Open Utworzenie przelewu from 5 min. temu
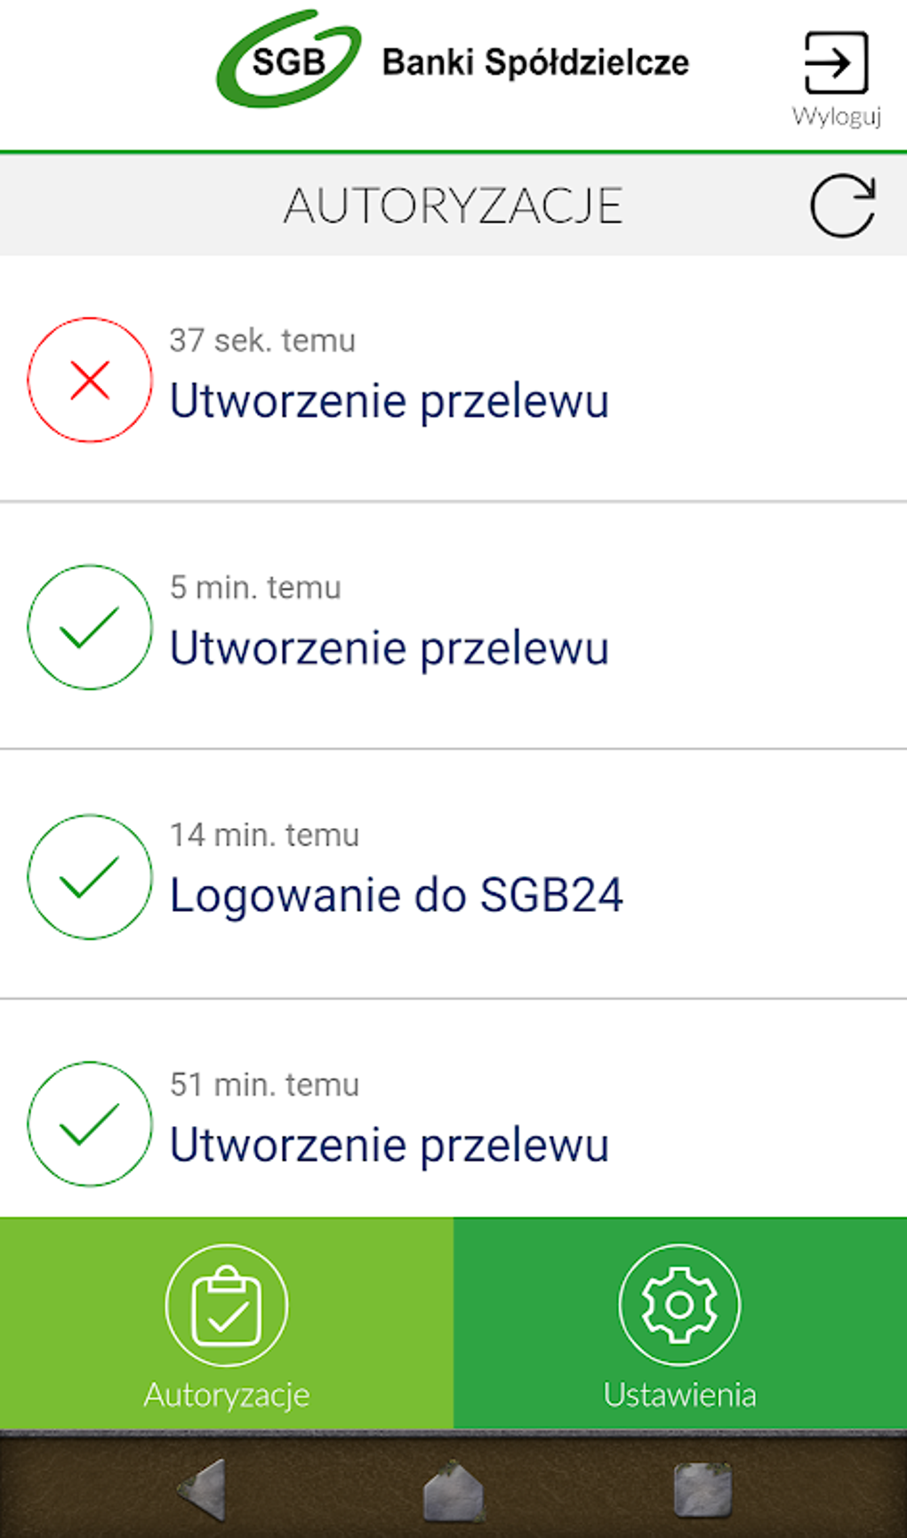The image size is (907, 1538). click(389, 648)
